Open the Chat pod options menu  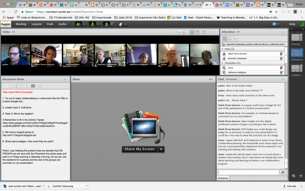283,79
